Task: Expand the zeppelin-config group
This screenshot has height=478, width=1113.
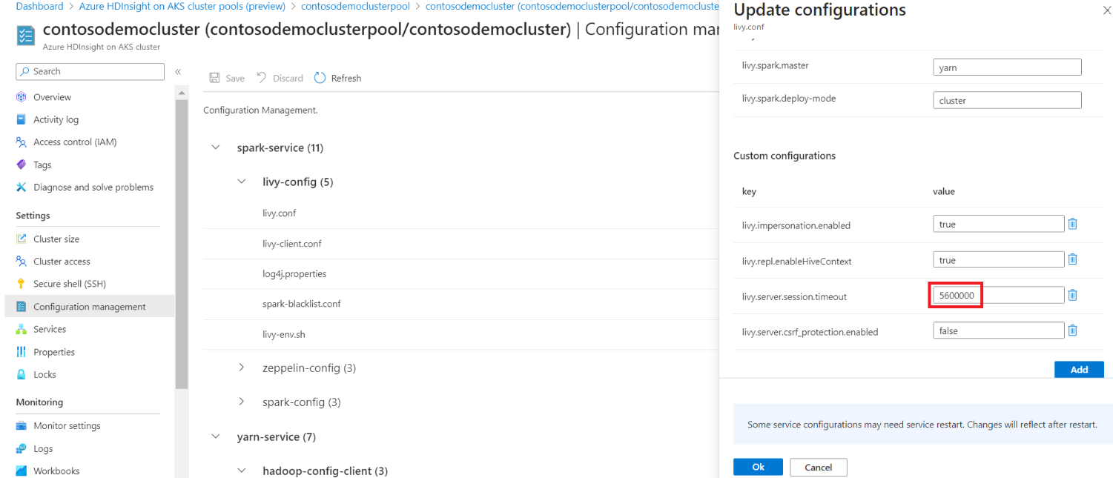Action: click(x=242, y=368)
